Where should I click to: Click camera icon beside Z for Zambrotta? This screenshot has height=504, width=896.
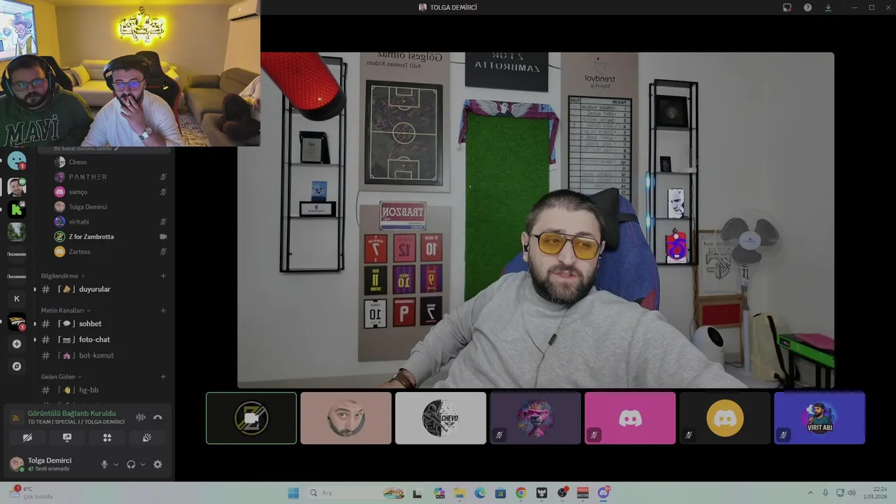coord(163,237)
